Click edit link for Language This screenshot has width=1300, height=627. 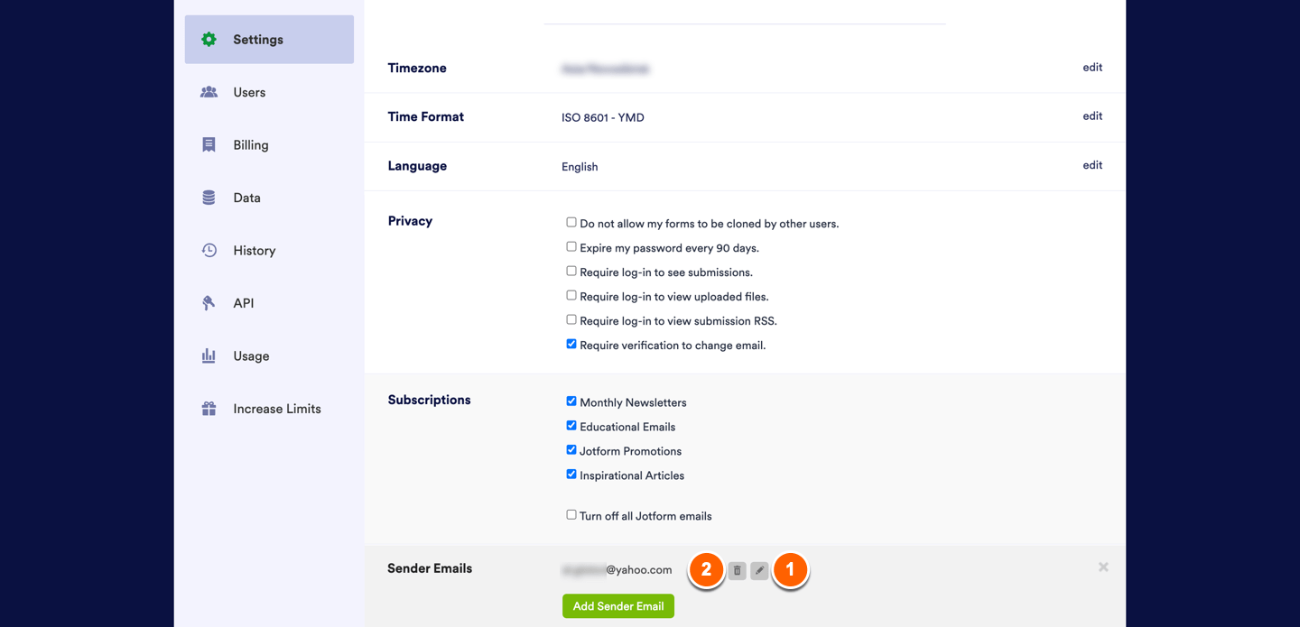click(x=1092, y=165)
